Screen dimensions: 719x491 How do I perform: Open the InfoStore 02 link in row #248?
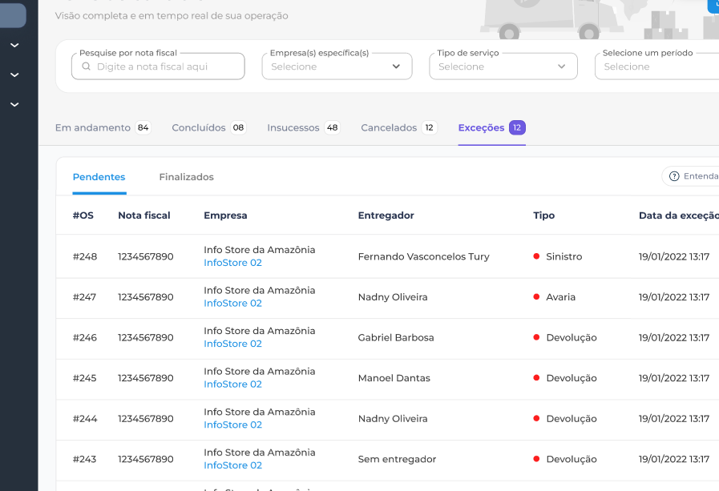click(232, 263)
